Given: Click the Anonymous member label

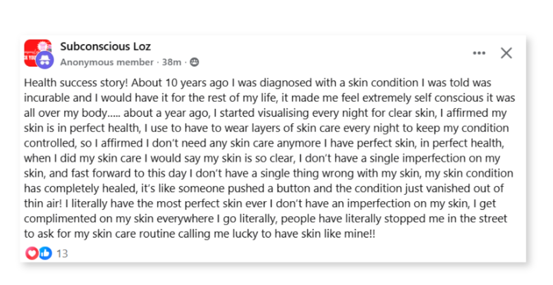Looking at the screenshot, I should click(107, 62).
